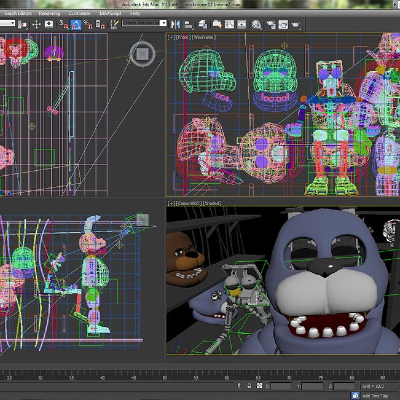400x400 pixels.
Task: Open the Camera002 viewport [+] general menu
Action: point(171,203)
